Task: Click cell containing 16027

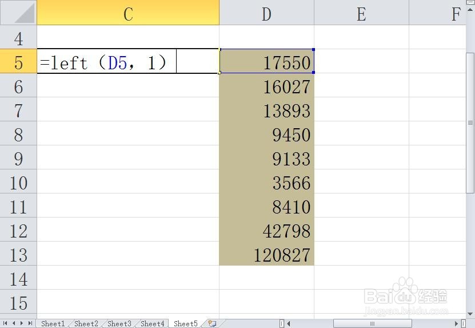Action: (266, 85)
